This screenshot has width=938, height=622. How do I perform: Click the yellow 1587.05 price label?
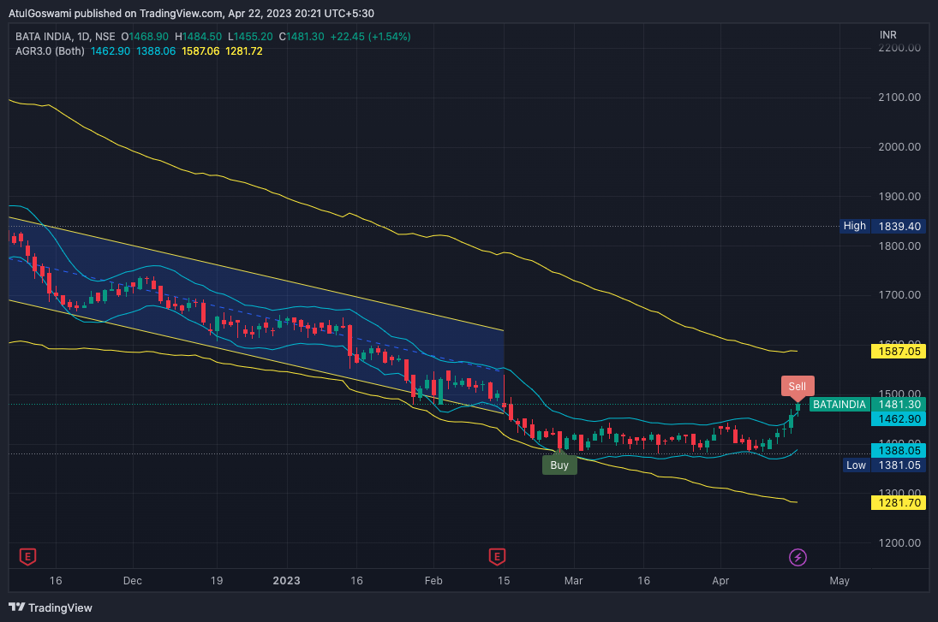tap(899, 352)
